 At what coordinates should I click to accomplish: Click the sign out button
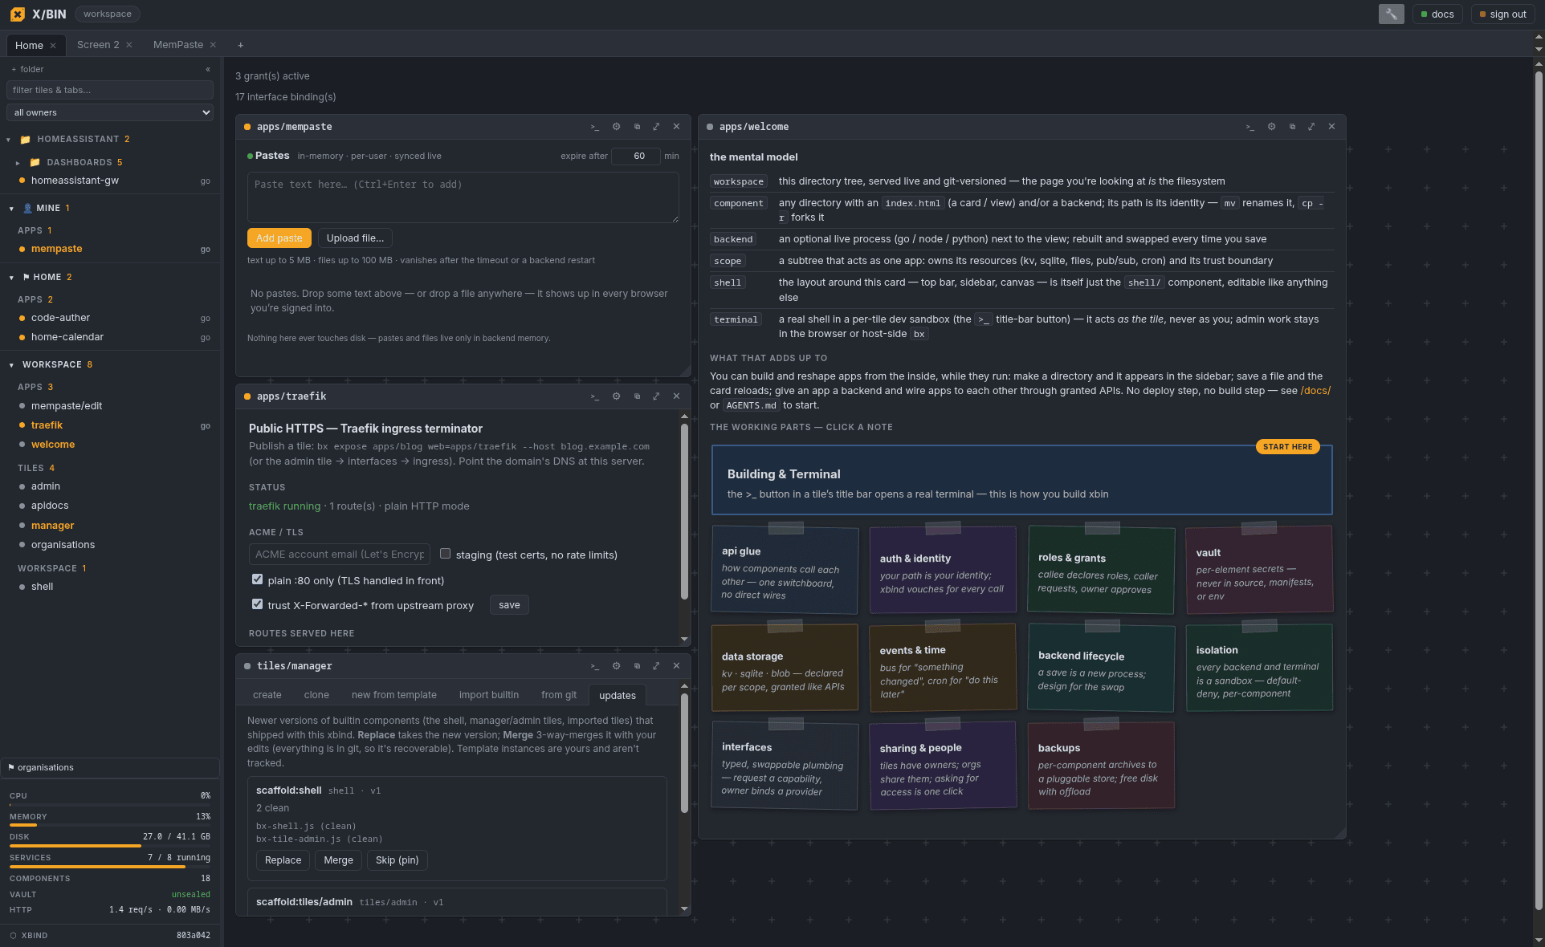pos(1503,14)
